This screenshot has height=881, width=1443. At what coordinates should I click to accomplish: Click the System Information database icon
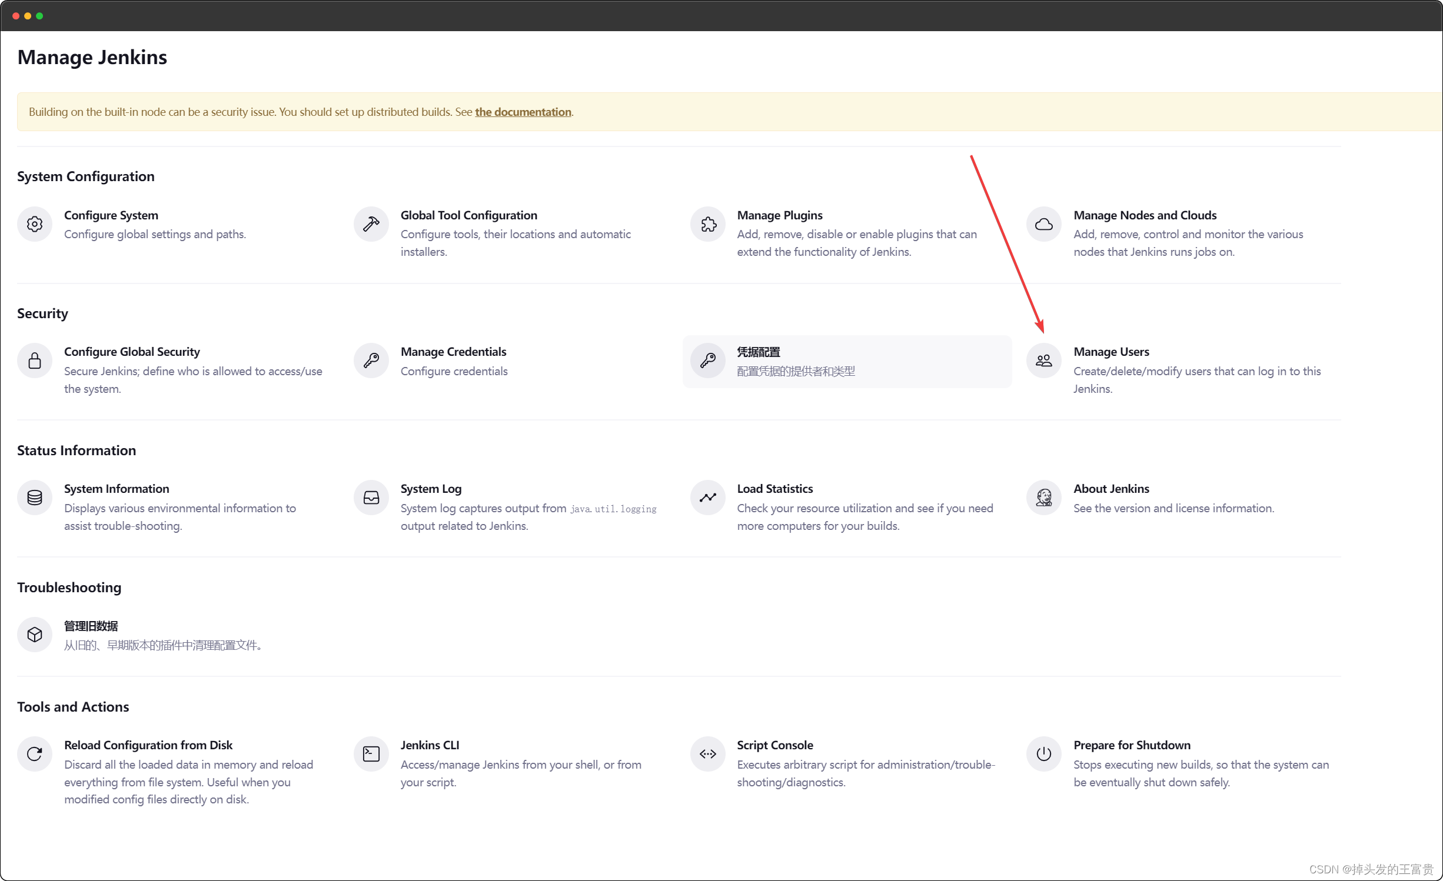coord(35,498)
